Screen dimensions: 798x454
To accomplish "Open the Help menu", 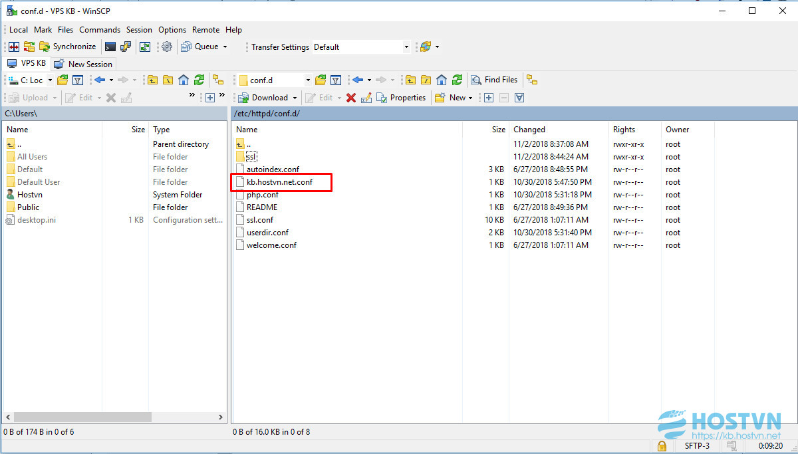I will pos(233,29).
